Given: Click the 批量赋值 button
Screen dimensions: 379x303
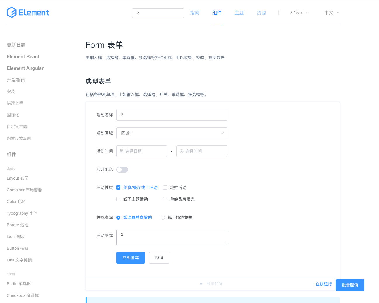Looking at the screenshot, I should point(350,285).
